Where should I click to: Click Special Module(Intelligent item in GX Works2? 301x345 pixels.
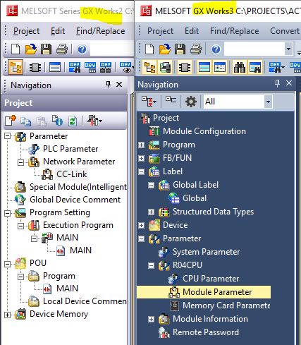click(x=78, y=187)
